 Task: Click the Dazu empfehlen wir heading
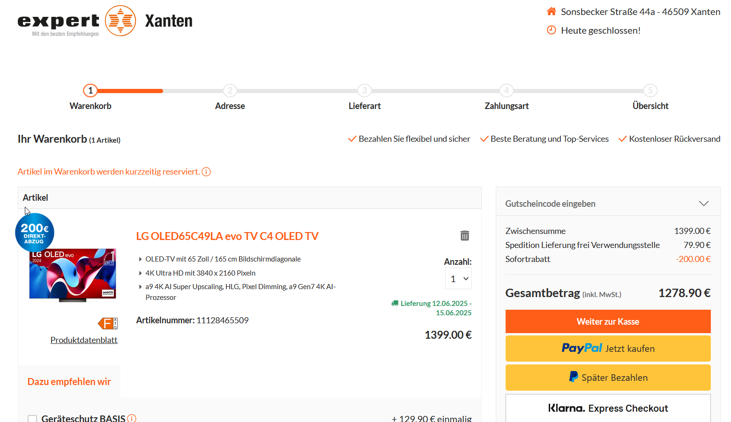(x=69, y=382)
